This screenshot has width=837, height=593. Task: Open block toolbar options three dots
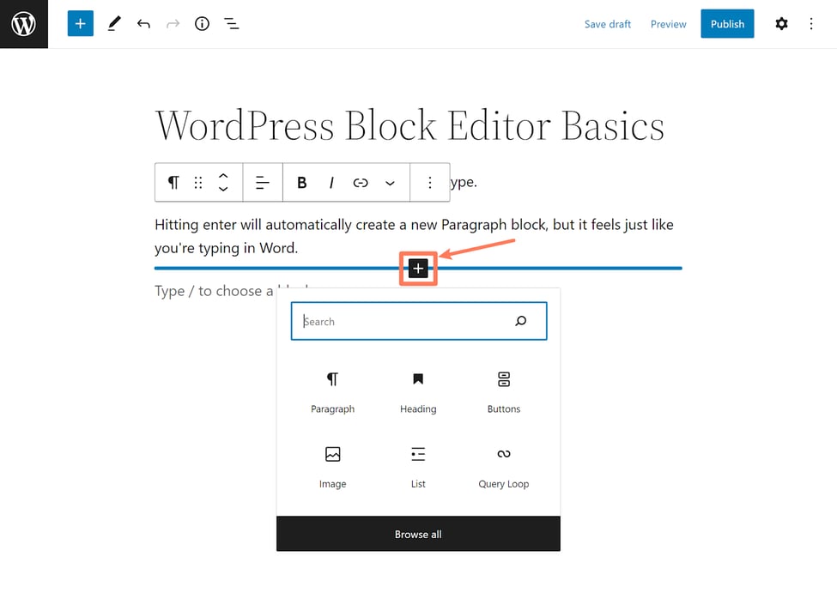430,183
